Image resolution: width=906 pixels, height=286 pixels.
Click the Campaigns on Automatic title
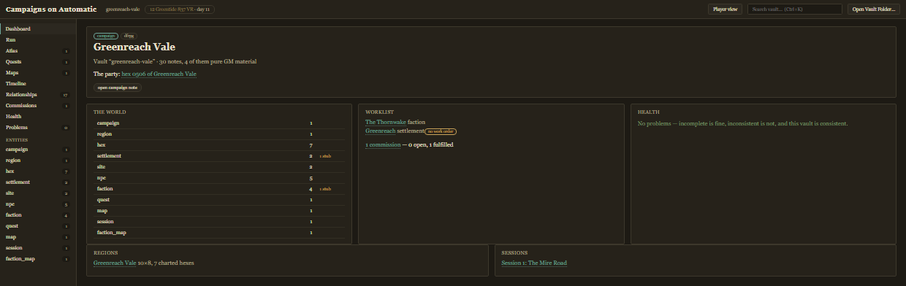51,9
